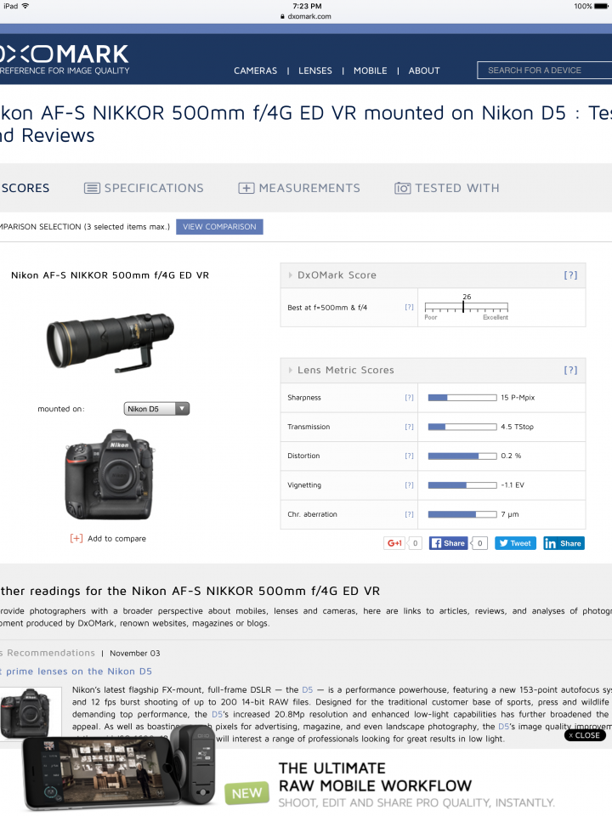Select the 0.2 % distortion value

511,456
